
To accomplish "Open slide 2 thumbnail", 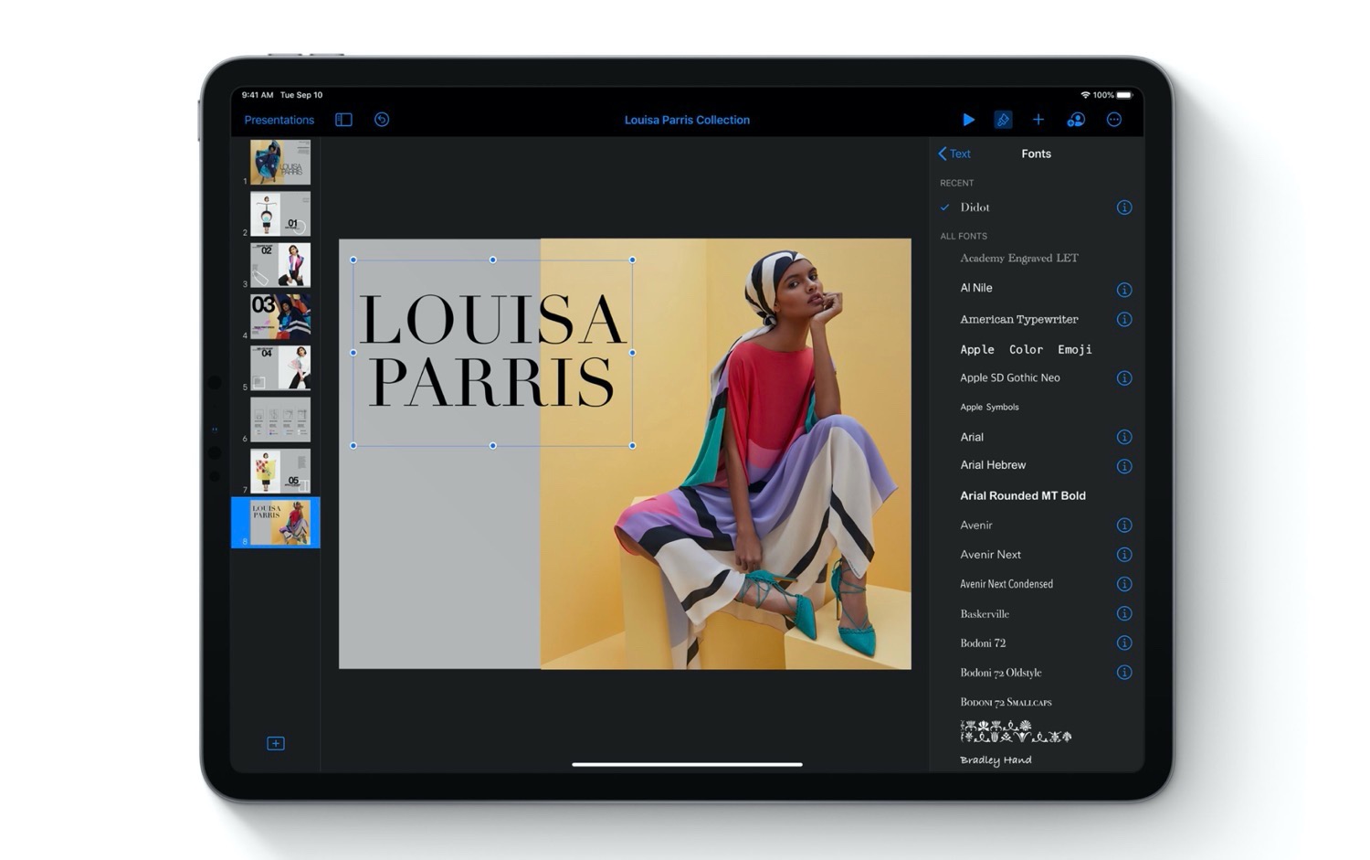I will 280,214.
